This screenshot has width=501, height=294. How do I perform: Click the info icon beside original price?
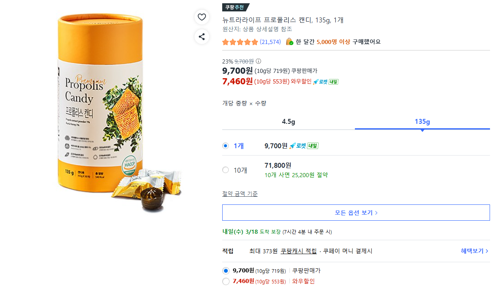click(x=258, y=61)
